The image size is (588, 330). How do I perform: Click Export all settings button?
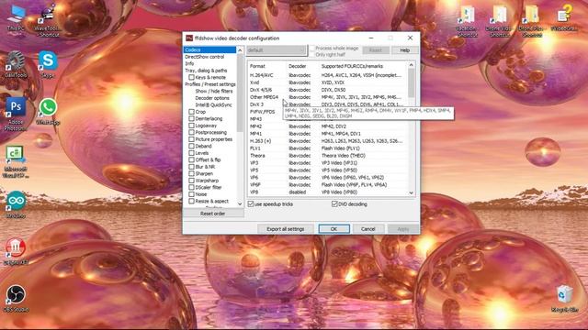point(286,229)
